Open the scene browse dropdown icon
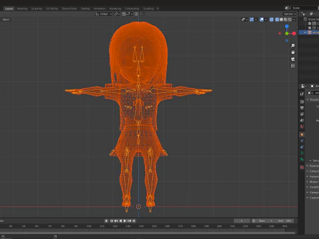This screenshot has width=319, height=239. click(288, 8)
